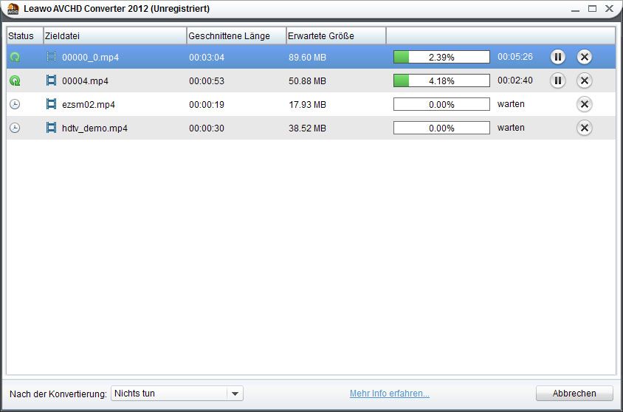Click the 89.60 MB size value
The image size is (623, 412).
tap(307, 58)
